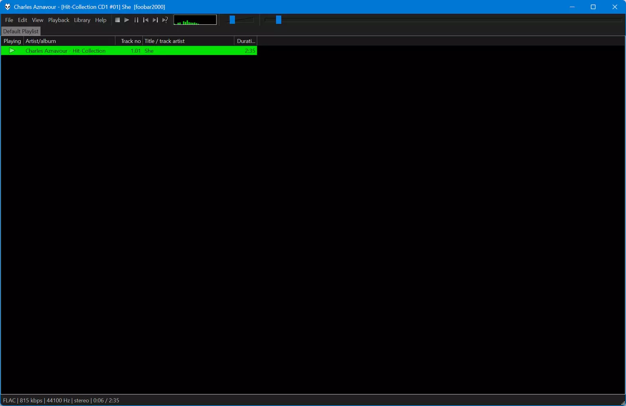Sort by Title / track artist header
Image resolution: width=626 pixels, height=406 pixels.
pyautogui.click(x=188, y=41)
